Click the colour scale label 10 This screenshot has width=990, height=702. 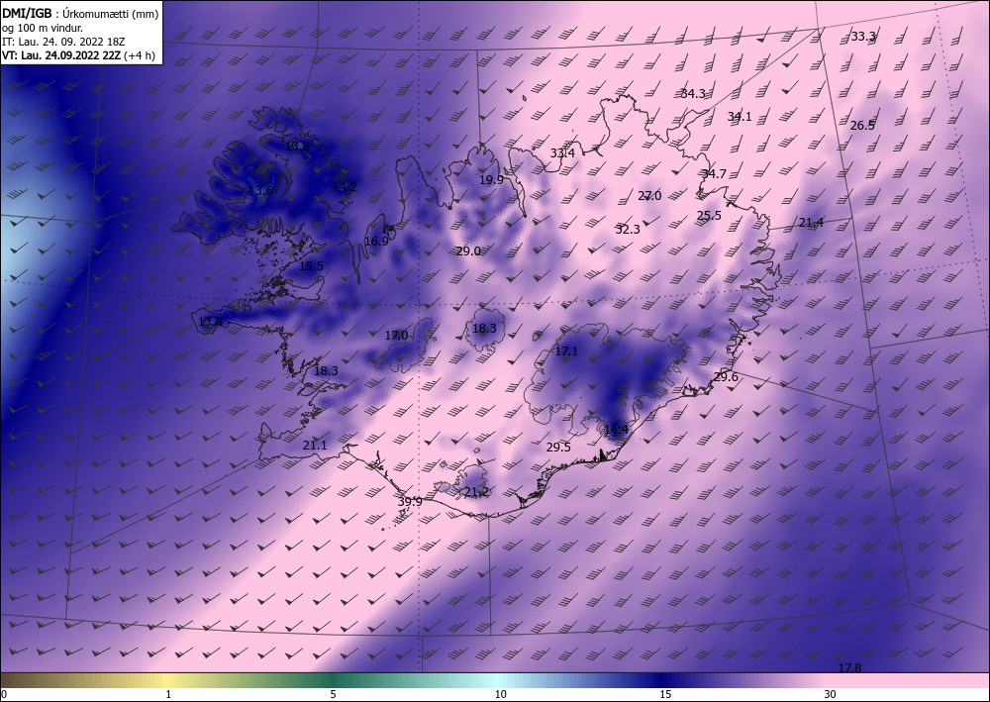click(x=501, y=695)
